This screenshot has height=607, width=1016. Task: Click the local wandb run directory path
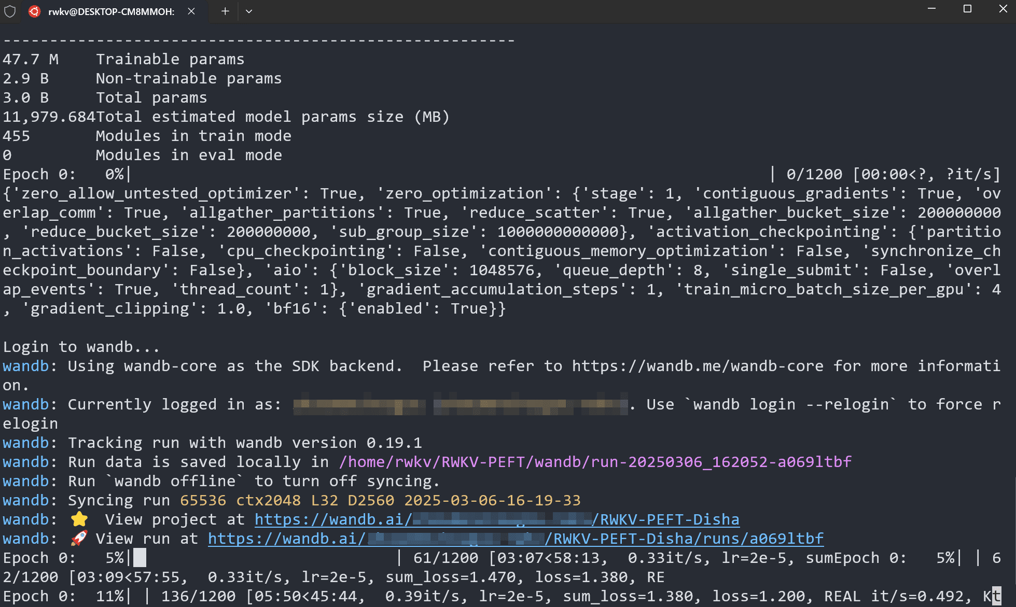595,462
